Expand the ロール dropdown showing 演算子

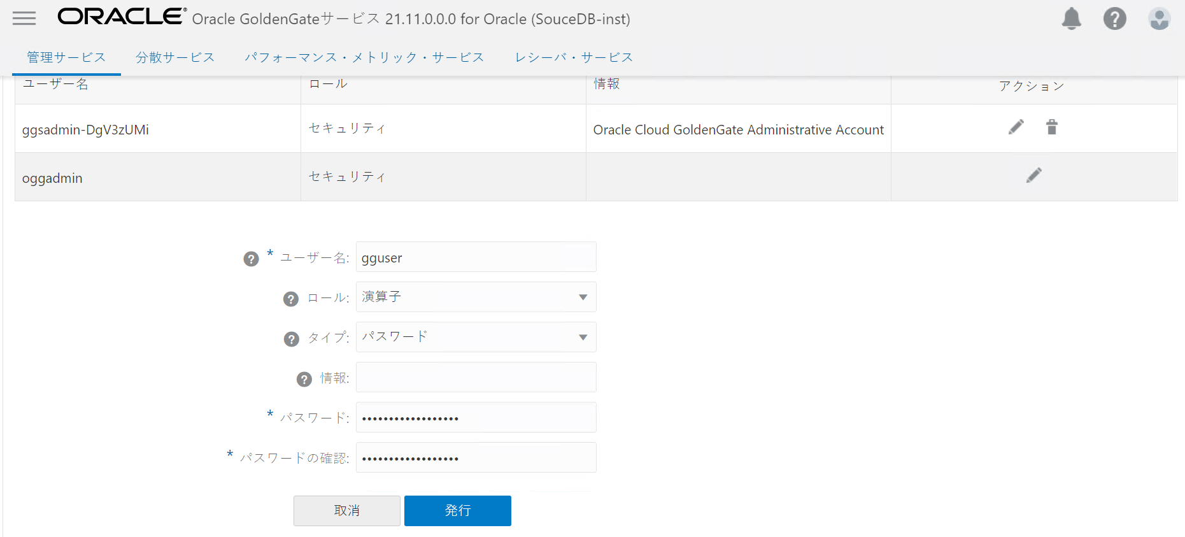[x=476, y=297]
